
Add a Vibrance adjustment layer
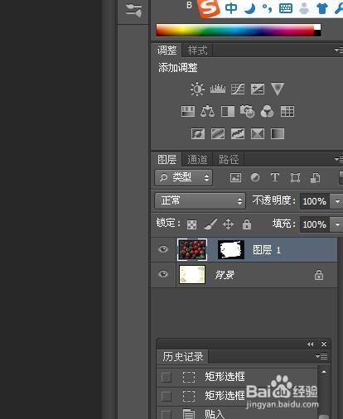click(x=278, y=89)
